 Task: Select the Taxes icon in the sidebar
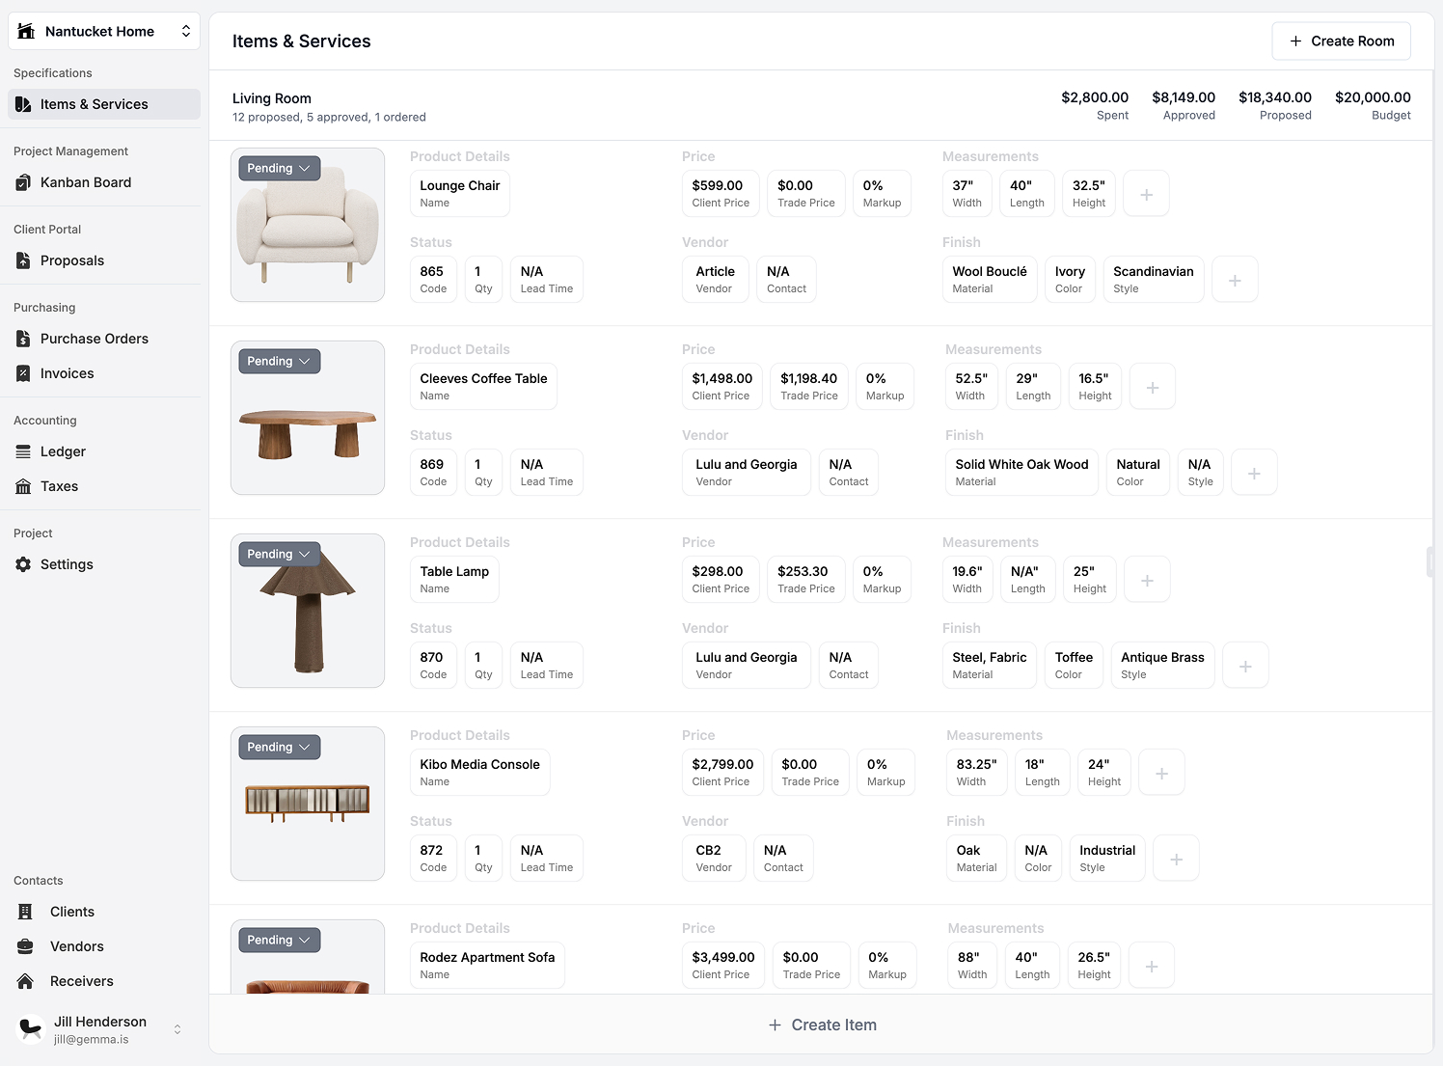[23, 486]
